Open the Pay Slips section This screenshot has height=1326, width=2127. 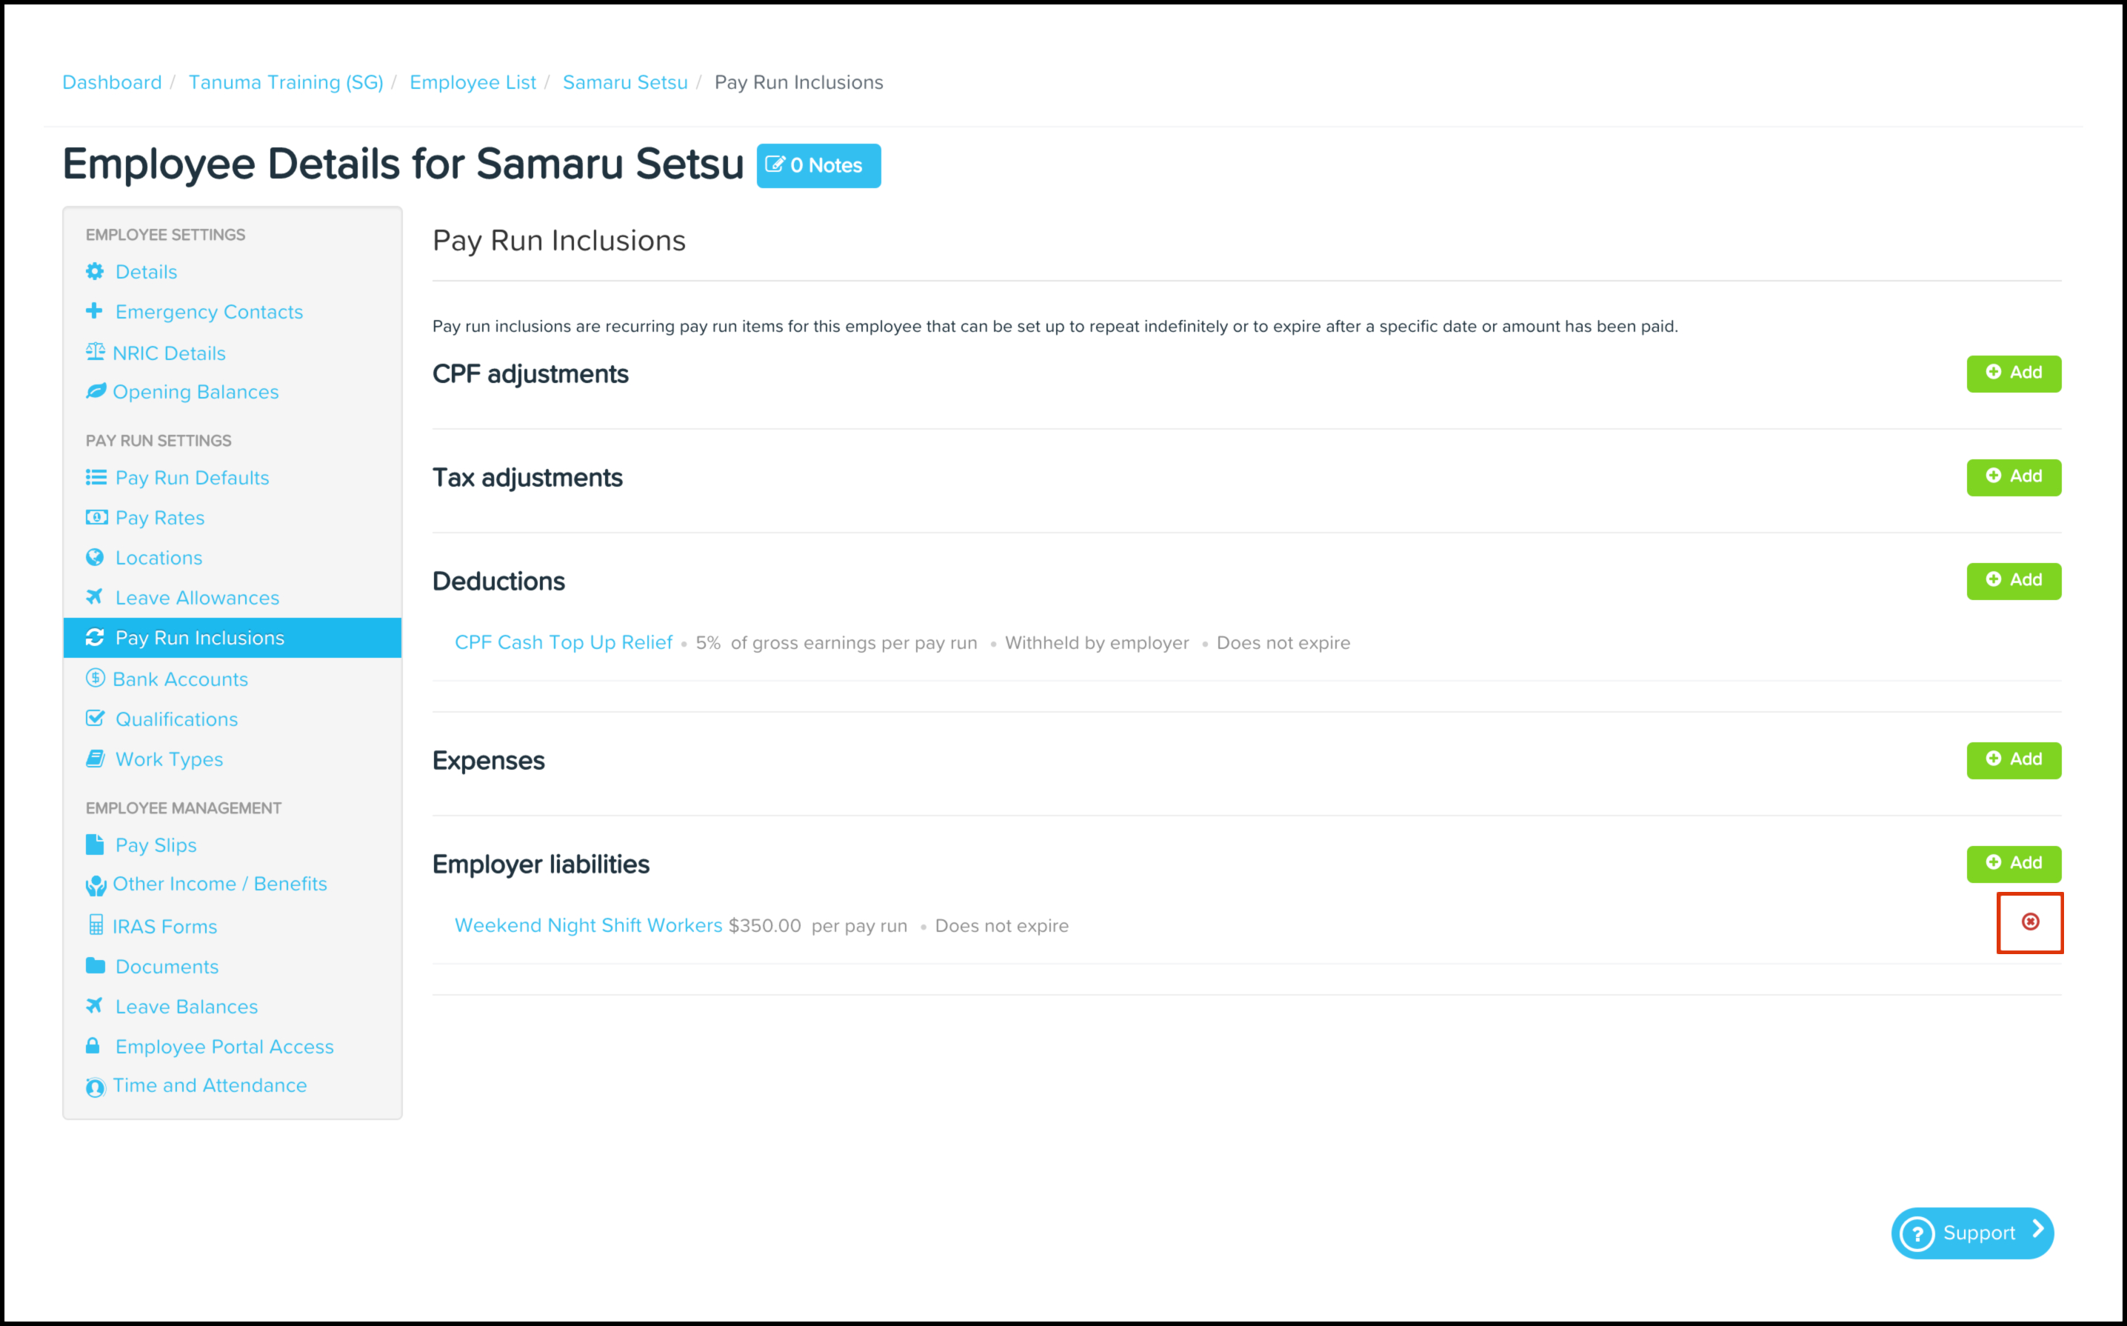click(x=156, y=845)
